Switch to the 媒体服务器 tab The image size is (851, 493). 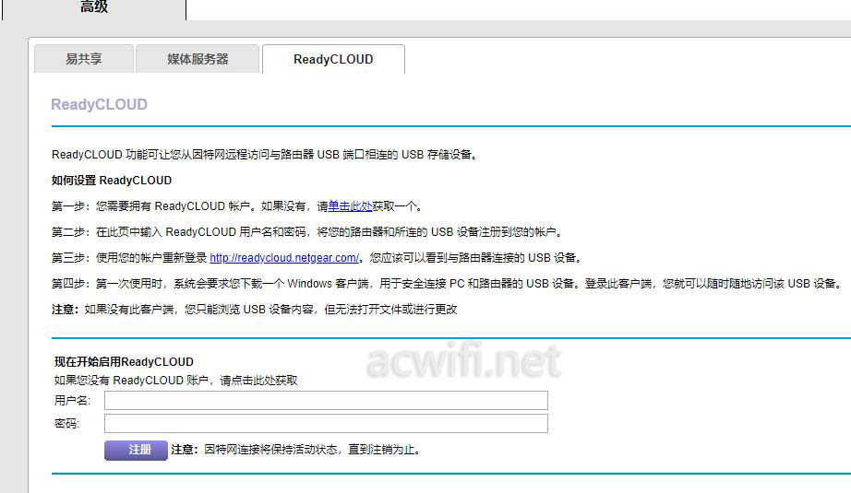(198, 59)
